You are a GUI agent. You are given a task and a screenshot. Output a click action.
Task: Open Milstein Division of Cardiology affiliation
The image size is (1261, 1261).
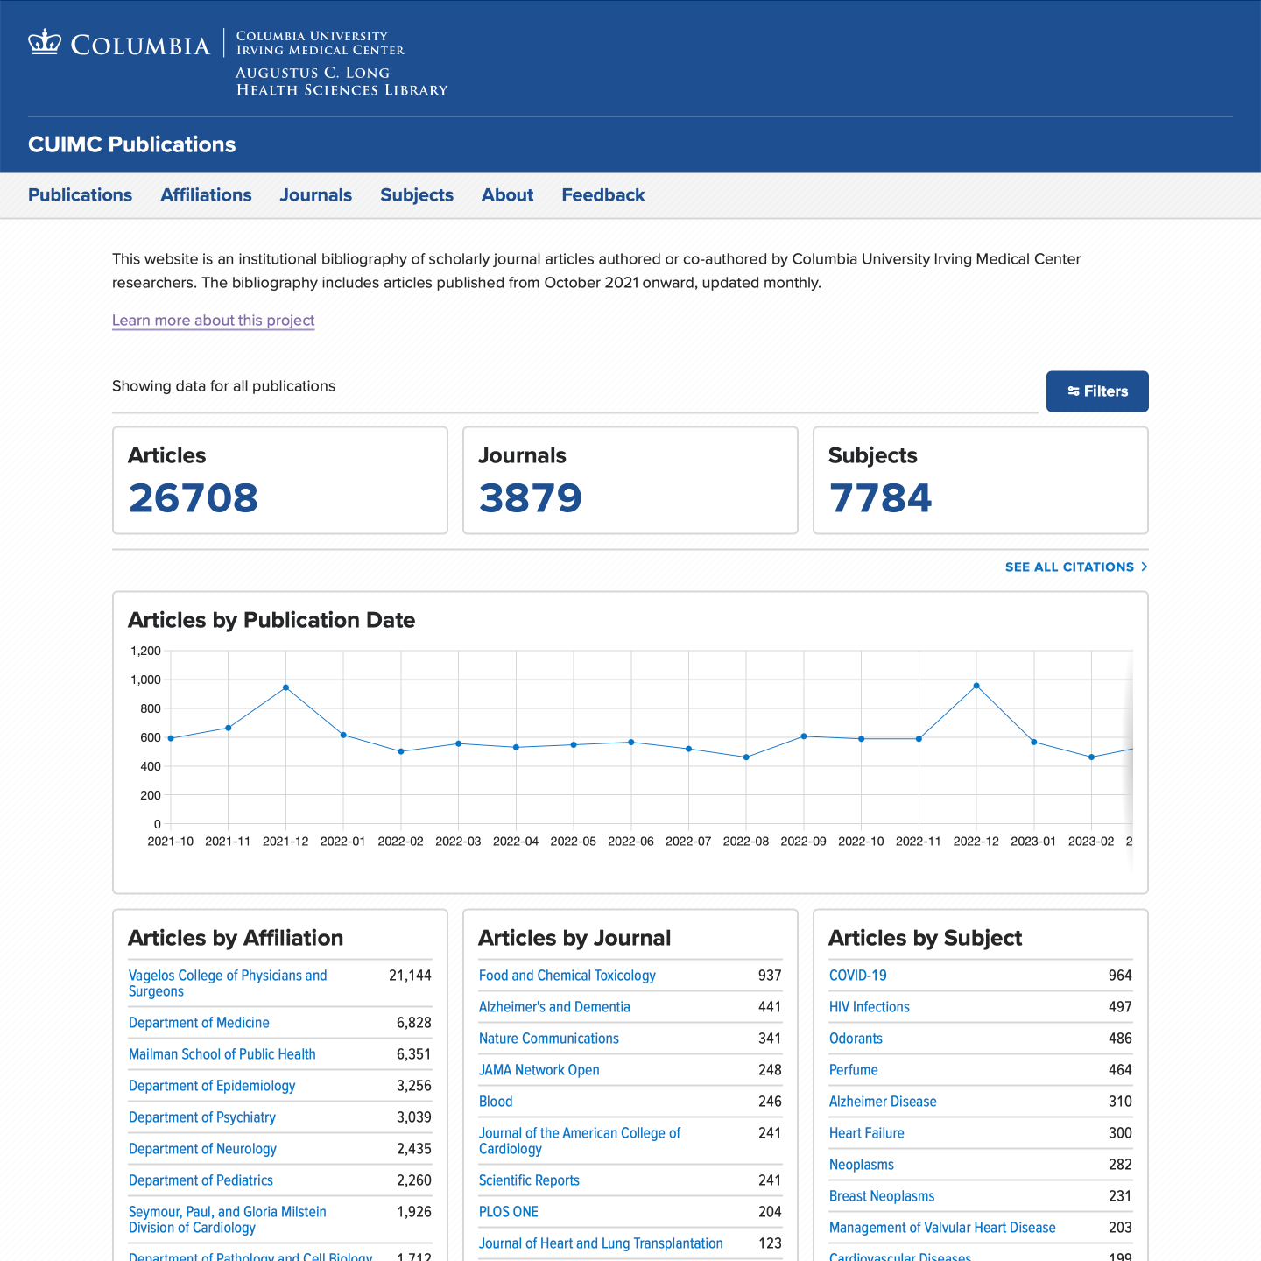point(228,1220)
